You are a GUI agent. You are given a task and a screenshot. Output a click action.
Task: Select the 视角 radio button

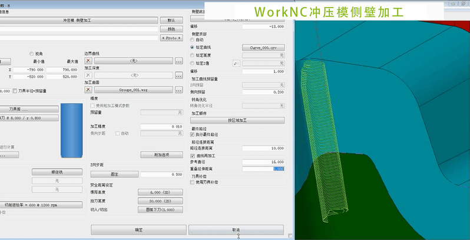pyautogui.click(x=31, y=54)
